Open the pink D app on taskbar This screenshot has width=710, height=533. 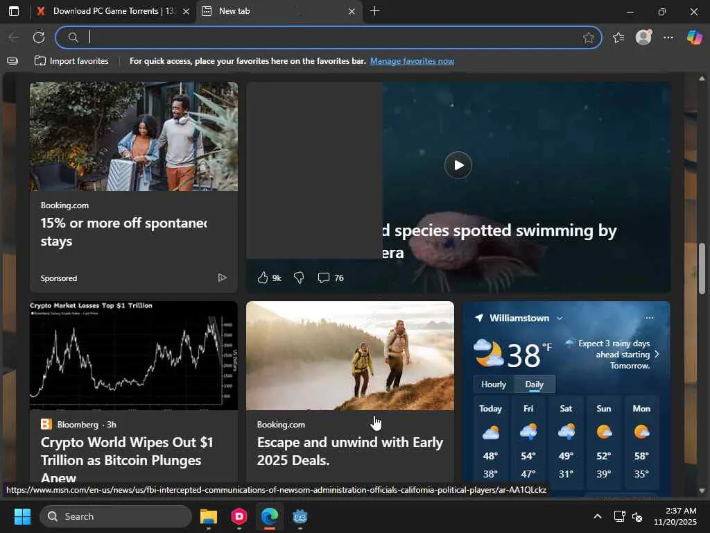(x=239, y=516)
